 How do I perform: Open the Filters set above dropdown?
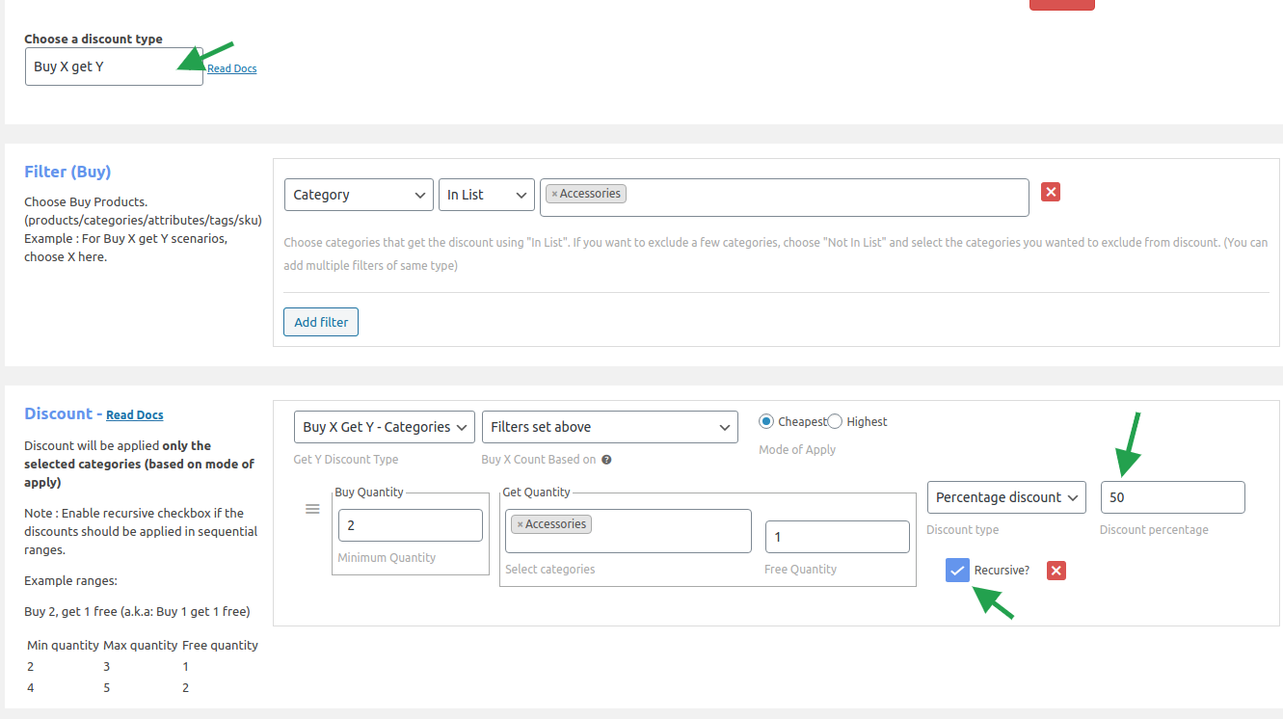point(609,427)
